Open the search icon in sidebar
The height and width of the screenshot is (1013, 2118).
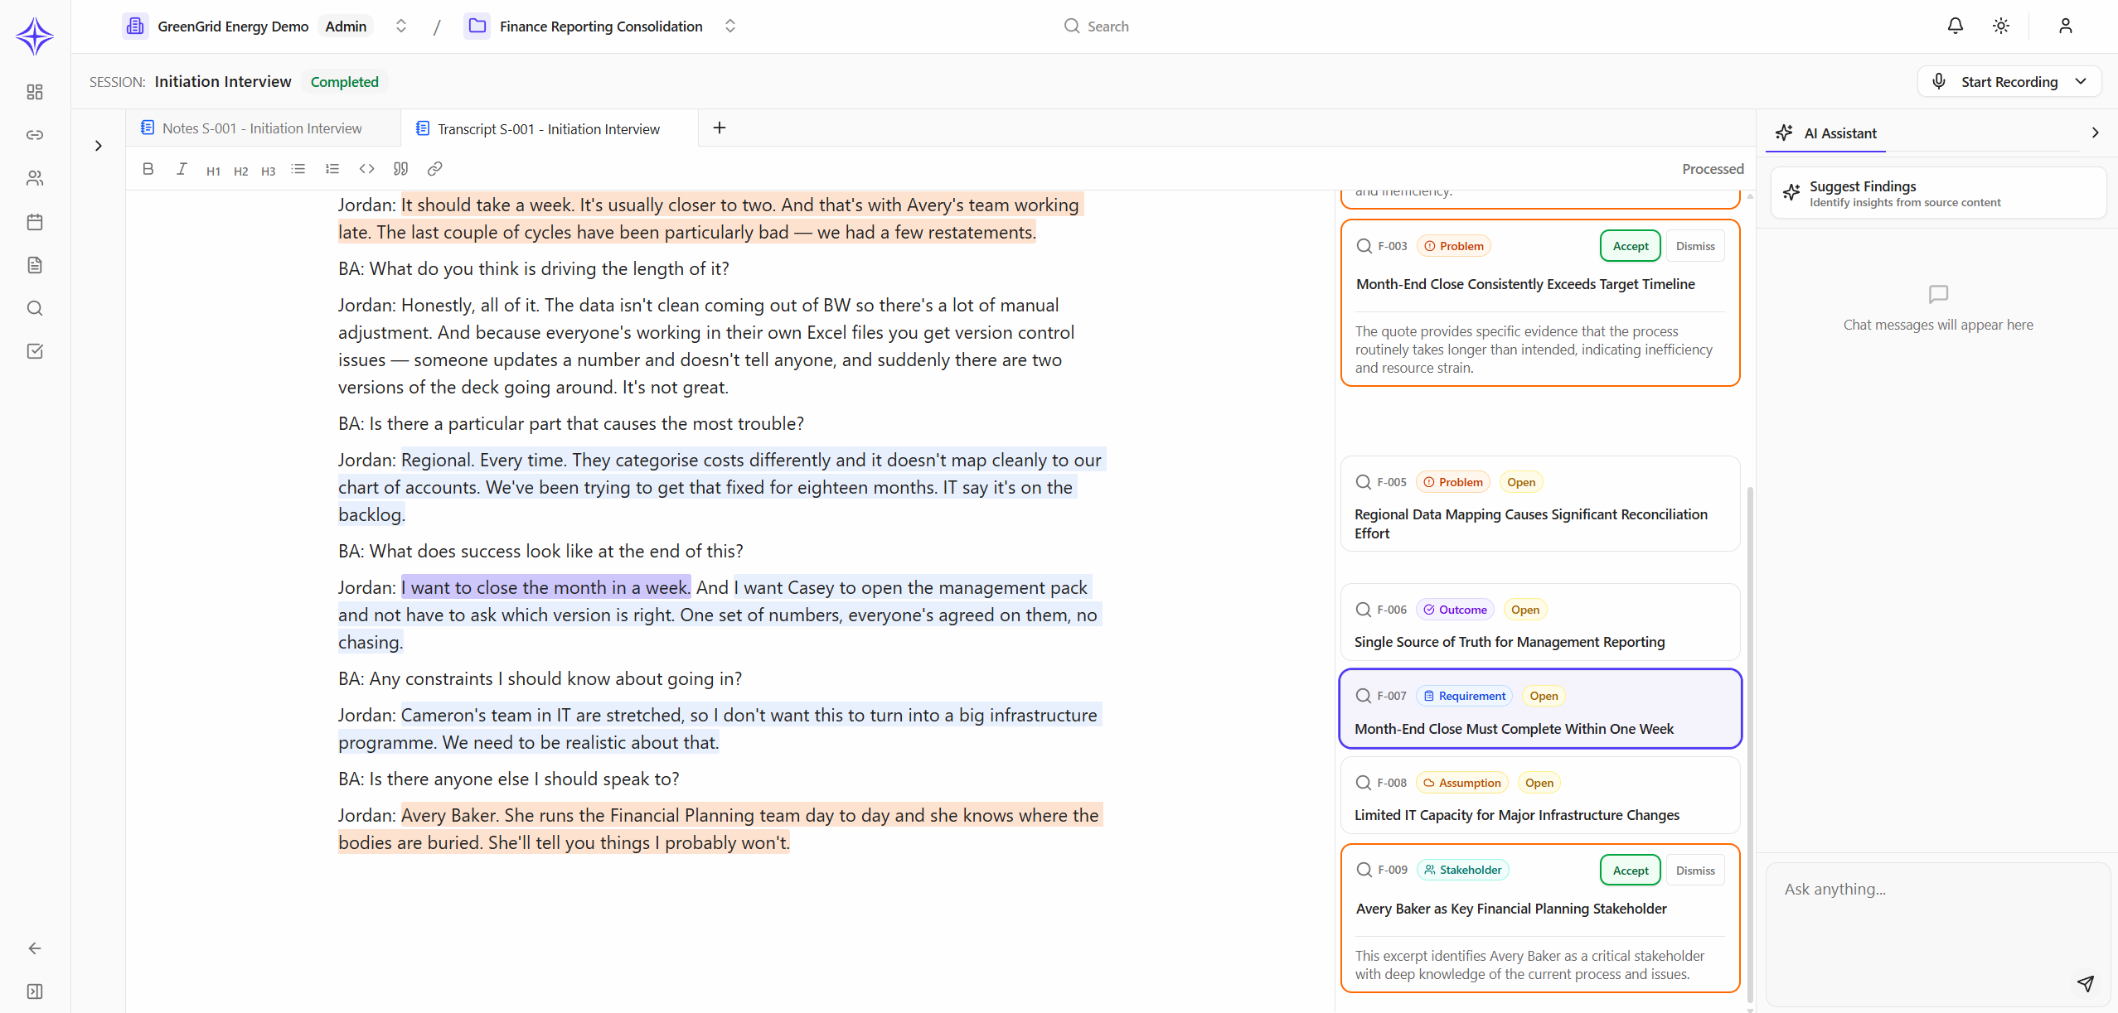coord(35,308)
